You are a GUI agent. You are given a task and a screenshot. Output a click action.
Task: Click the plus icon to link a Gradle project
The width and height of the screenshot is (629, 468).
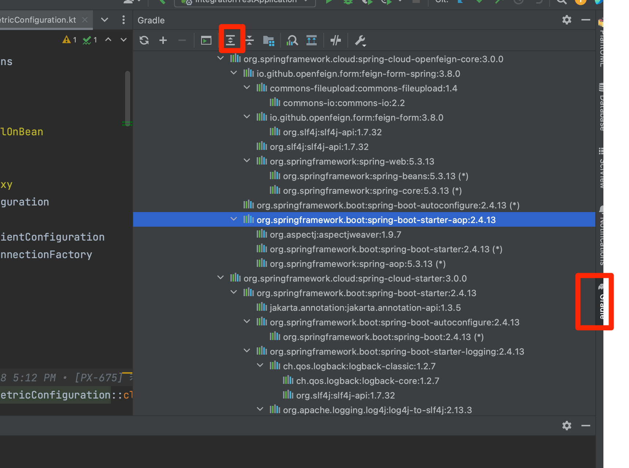pyautogui.click(x=163, y=40)
